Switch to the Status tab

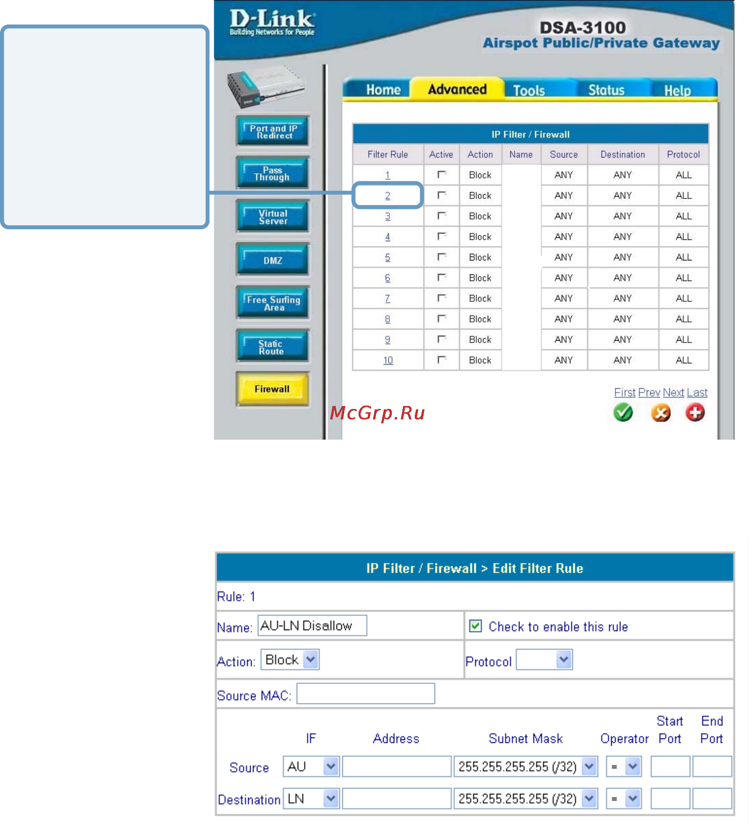tap(606, 90)
